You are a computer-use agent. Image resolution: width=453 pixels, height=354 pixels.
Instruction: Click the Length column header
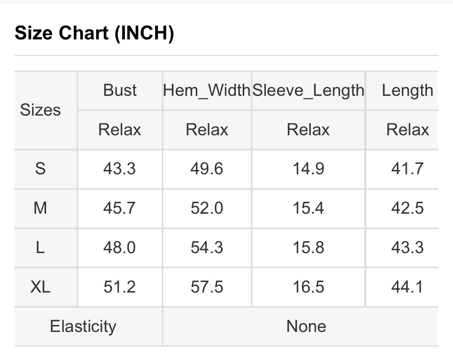(407, 90)
